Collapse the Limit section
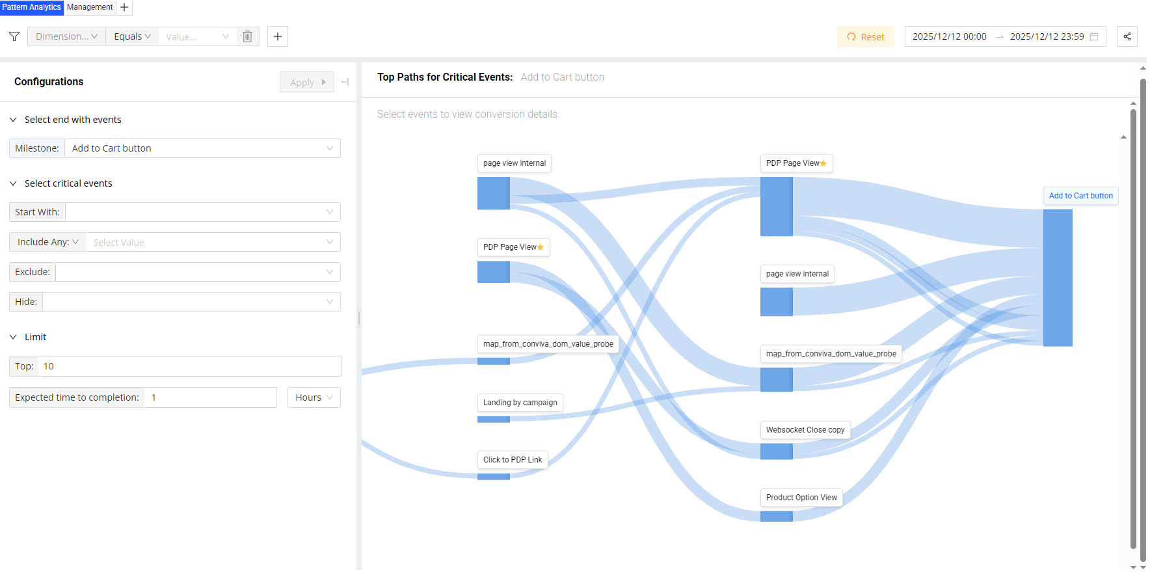Screen dimensions: 1150x575 pyautogui.click(x=13, y=337)
